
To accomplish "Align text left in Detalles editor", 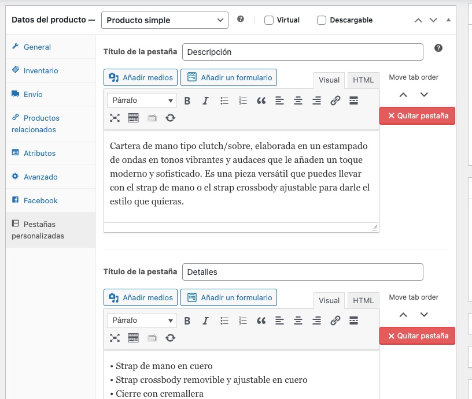I will tap(279, 321).
